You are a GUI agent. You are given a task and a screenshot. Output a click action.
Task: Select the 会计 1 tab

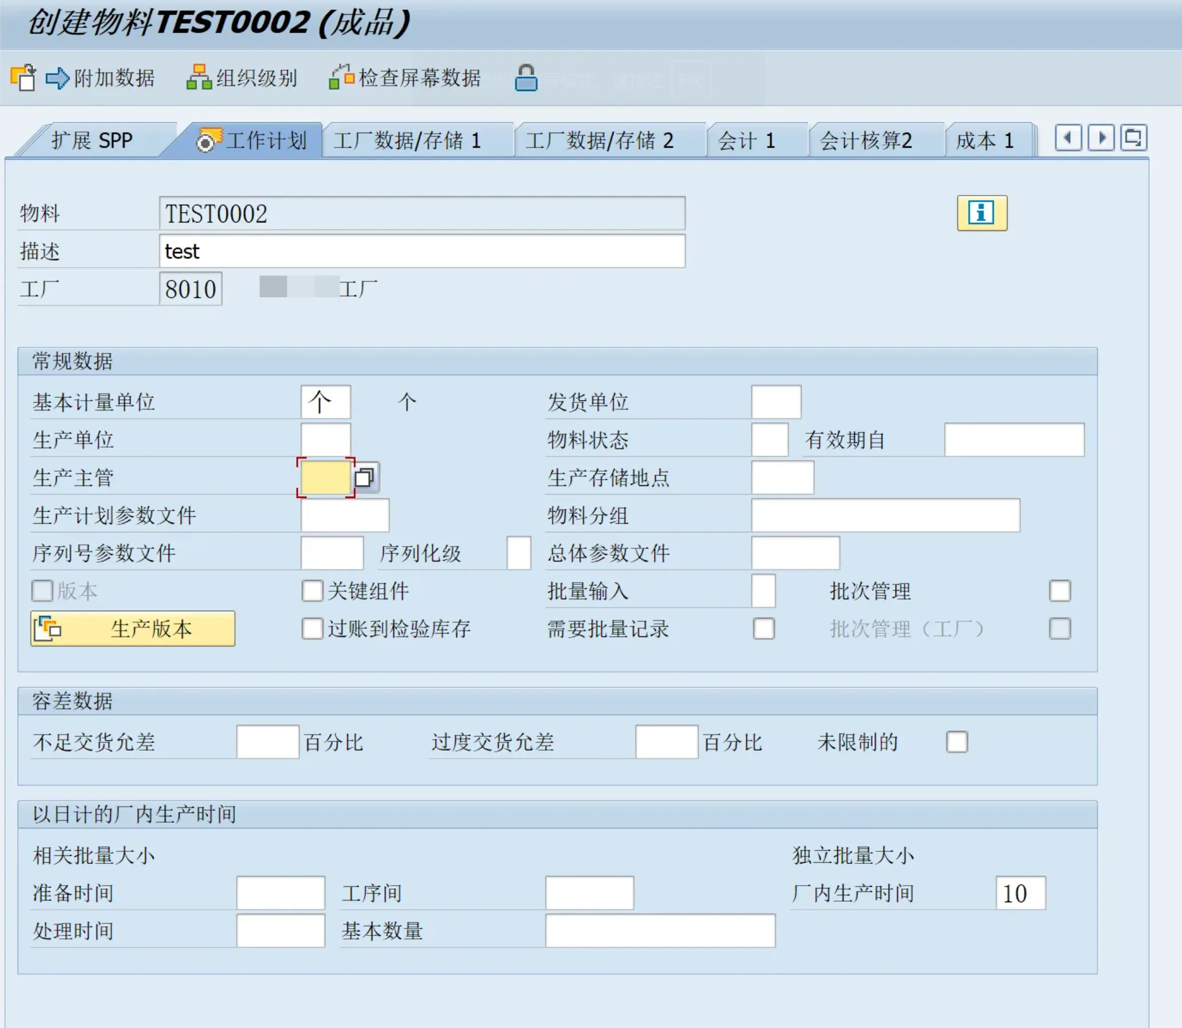(x=746, y=141)
